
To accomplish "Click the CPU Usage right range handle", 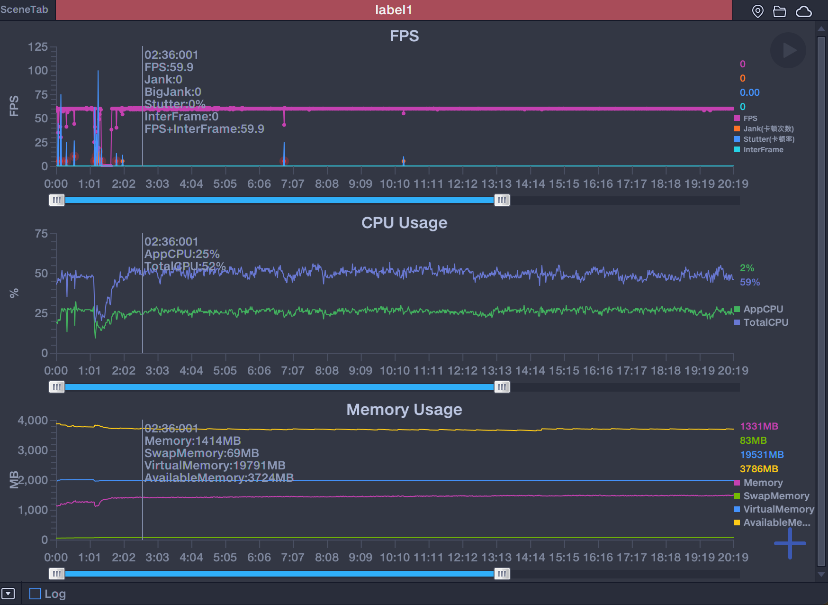I will pos(502,387).
